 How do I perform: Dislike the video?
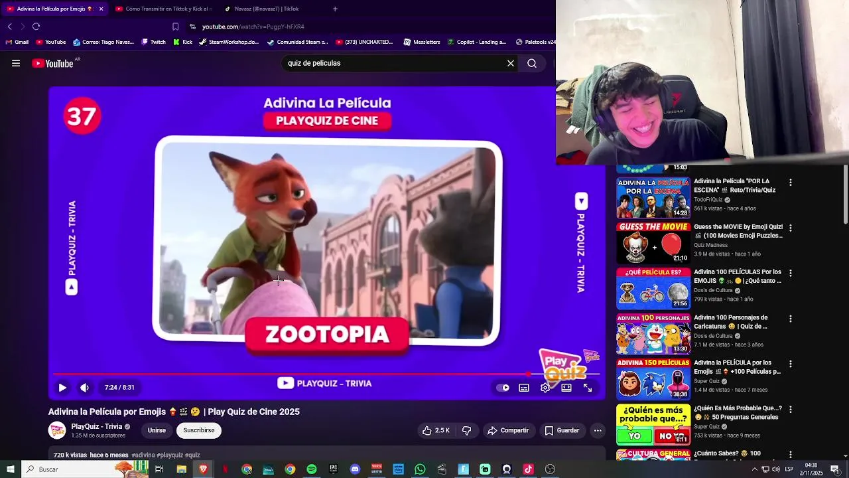coord(466,430)
